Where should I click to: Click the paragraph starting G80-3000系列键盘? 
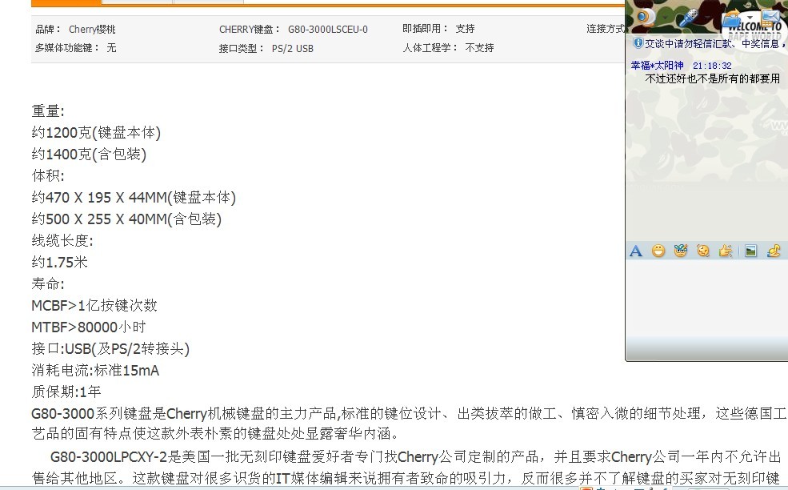409,424
